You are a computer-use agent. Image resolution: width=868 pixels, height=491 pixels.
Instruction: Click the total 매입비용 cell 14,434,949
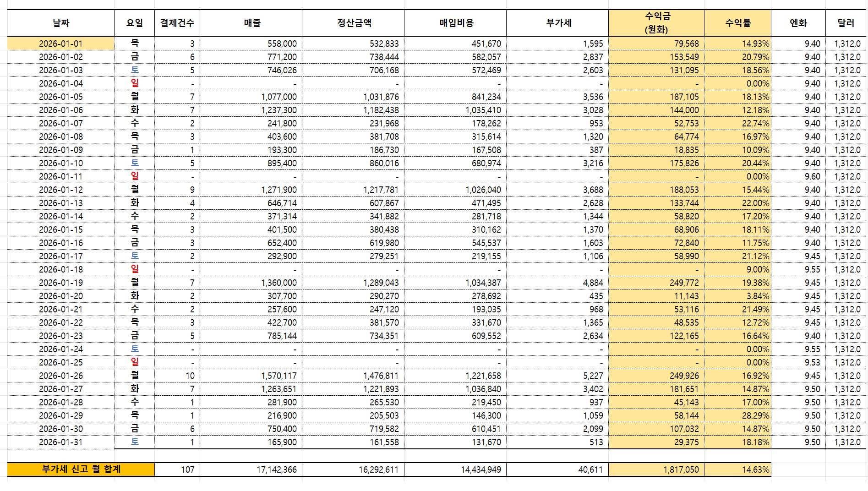455,469
